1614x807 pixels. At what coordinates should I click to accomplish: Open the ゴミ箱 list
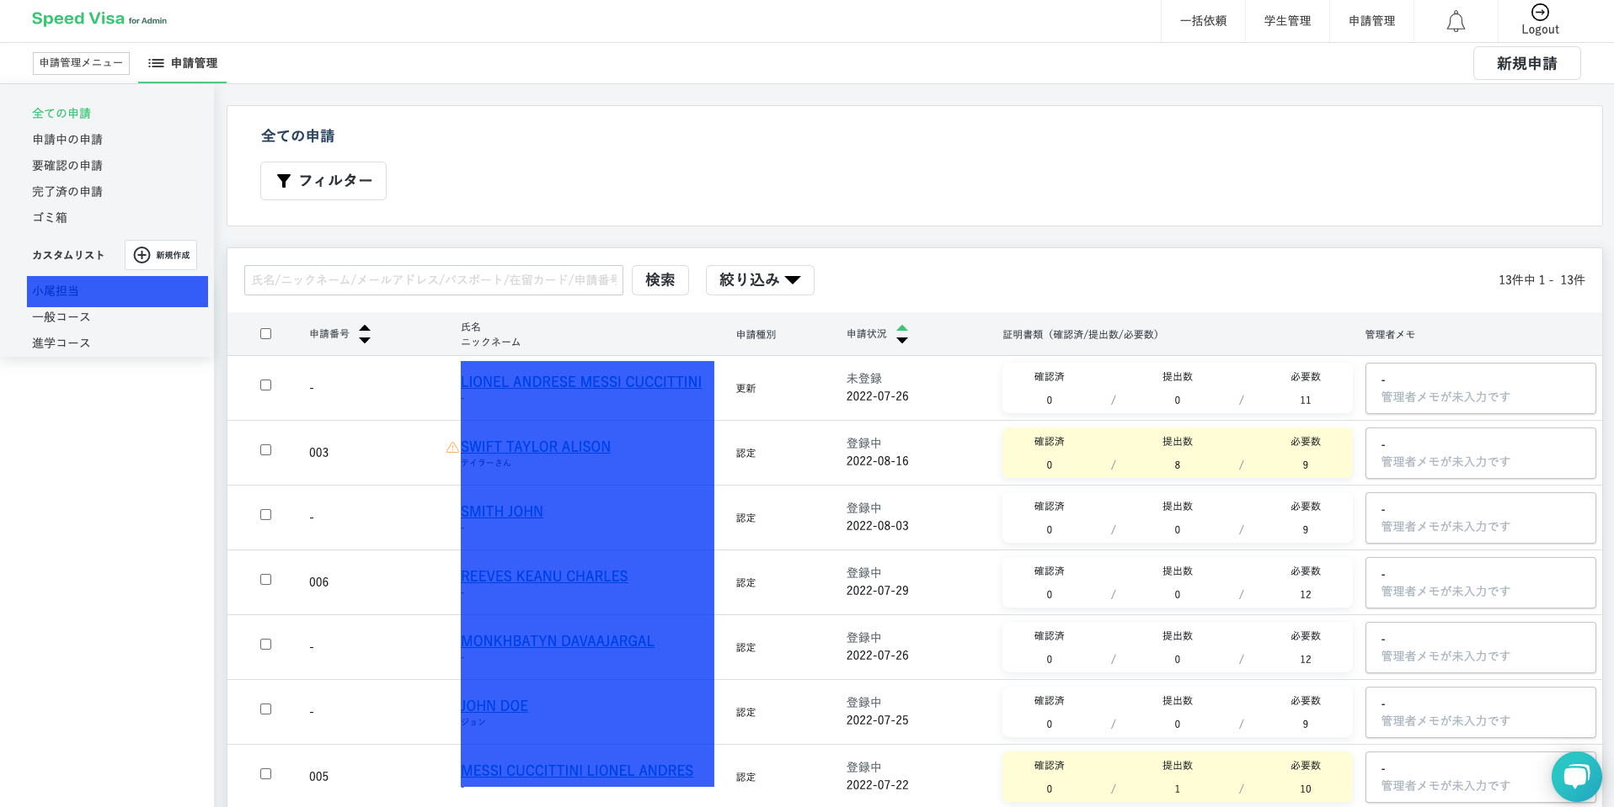click(50, 218)
